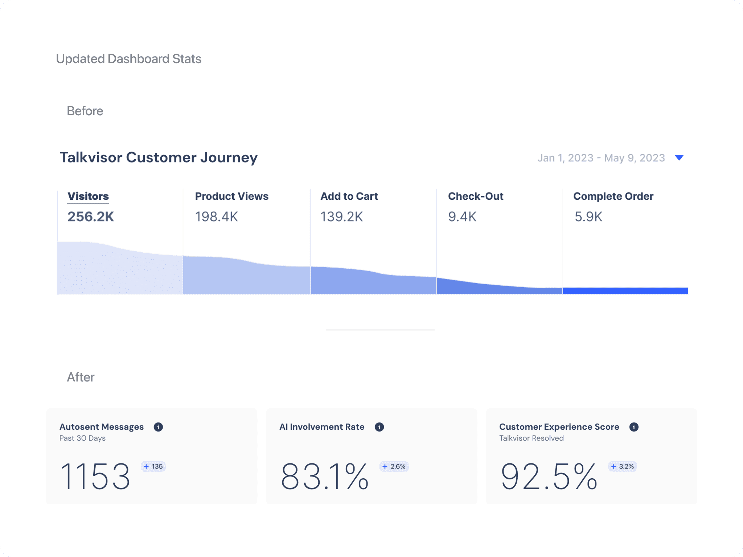Viewport: 743px width, 557px height.
Task: Click the +2.6% change badge
Action: point(394,466)
